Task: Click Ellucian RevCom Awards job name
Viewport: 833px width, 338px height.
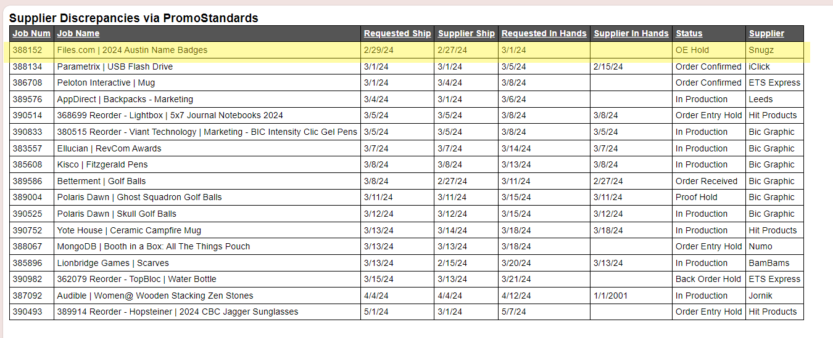Action: [109, 148]
